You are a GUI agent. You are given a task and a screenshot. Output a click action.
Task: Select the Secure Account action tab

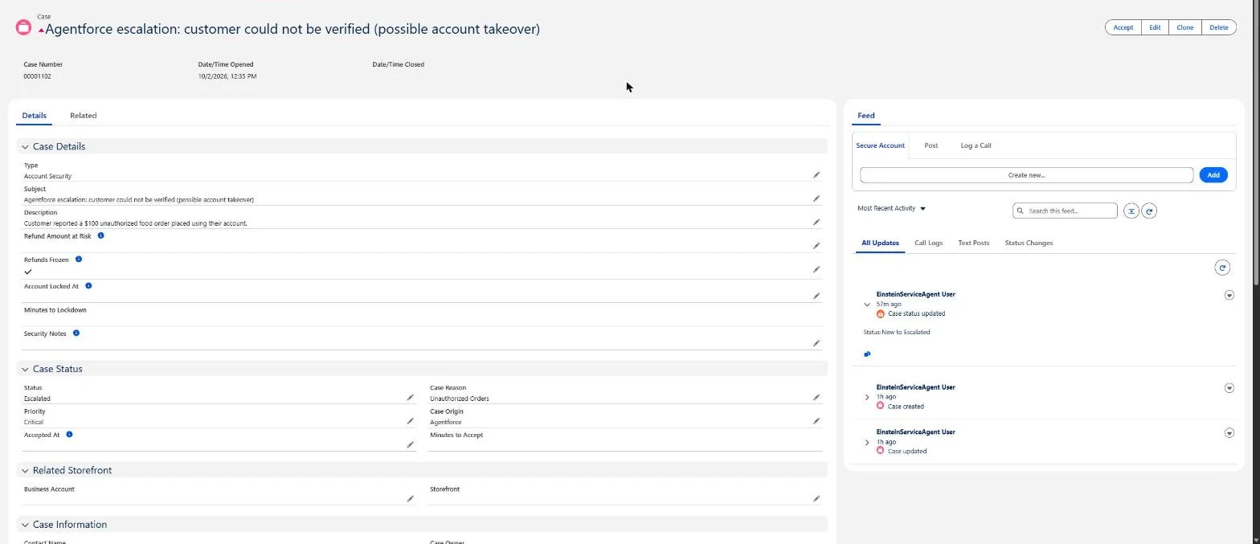[x=880, y=145]
